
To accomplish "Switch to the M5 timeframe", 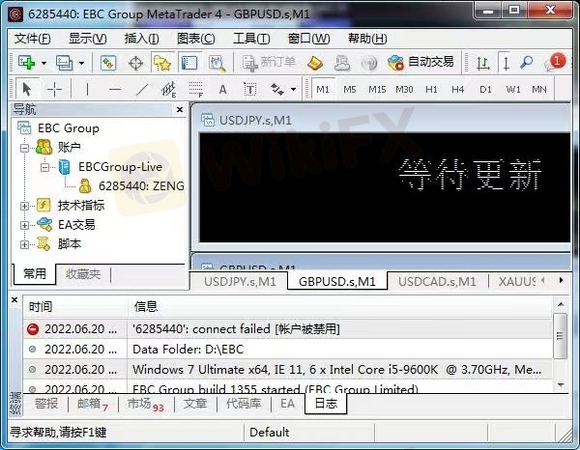I will 350,90.
